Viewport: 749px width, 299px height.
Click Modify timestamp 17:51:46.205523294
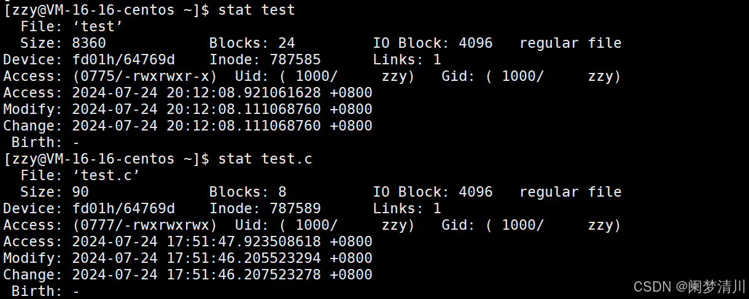(x=243, y=258)
